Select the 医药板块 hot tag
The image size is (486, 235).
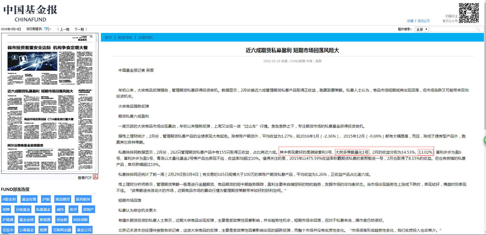[x=83, y=199]
